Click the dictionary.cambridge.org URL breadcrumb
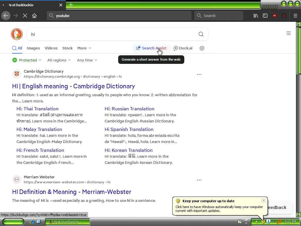Screen dimensions: 301x226 [x=73, y=77]
